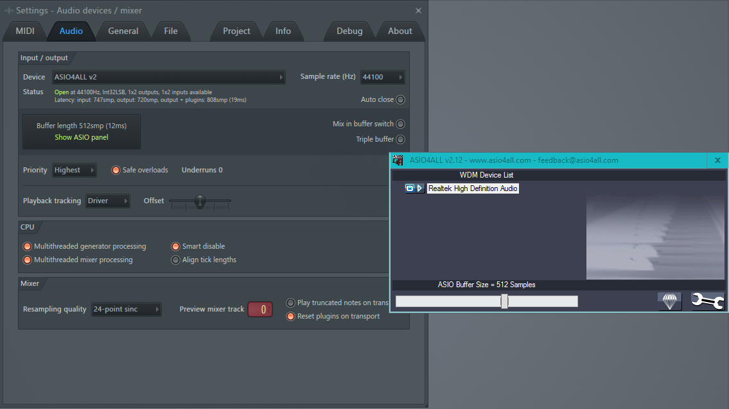Click the Buffer length 512smp box

[82, 132]
